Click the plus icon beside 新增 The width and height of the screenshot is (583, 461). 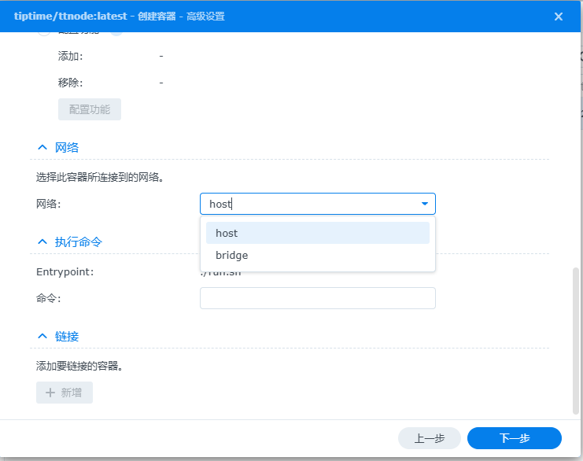[50, 393]
